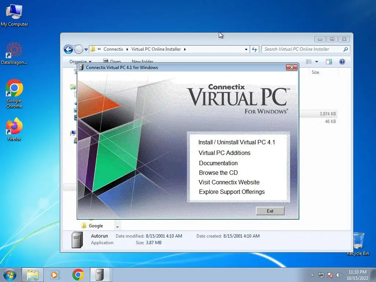Launch Google Chrome from the desktop
The height and width of the screenshot is (282, 376).
pyautogui.click(x=14, y=94)
